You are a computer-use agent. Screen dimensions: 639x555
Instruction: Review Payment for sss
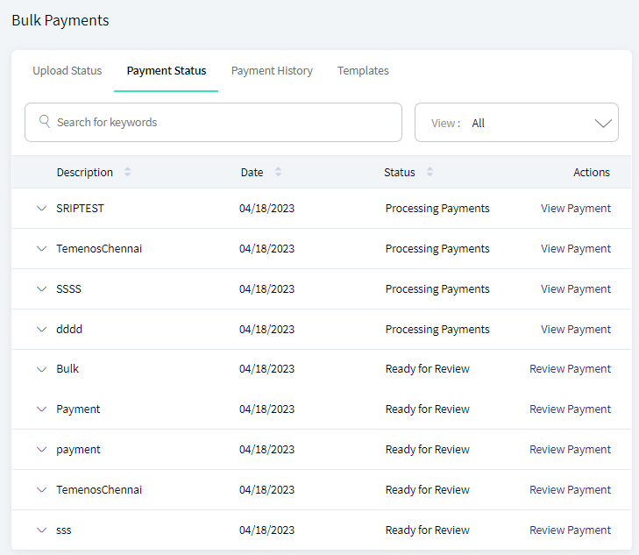pos(570,530)
